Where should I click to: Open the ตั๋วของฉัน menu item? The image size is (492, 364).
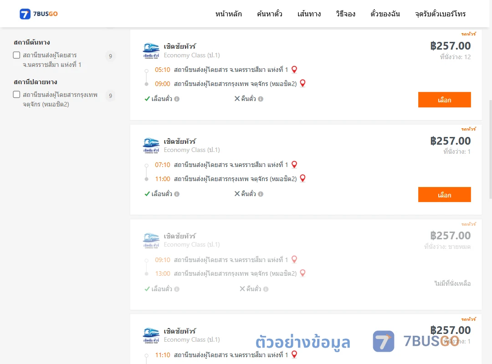[x=385, y=14]
